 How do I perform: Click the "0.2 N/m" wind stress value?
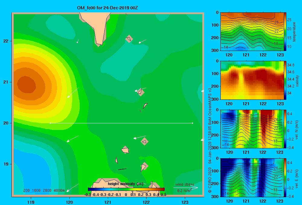(184, 191)
